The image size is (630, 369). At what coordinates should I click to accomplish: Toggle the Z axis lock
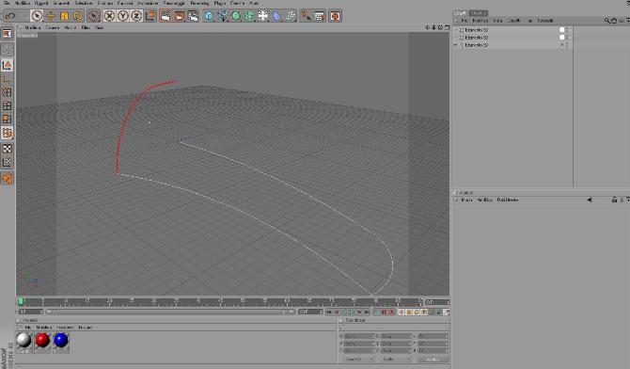136,16
